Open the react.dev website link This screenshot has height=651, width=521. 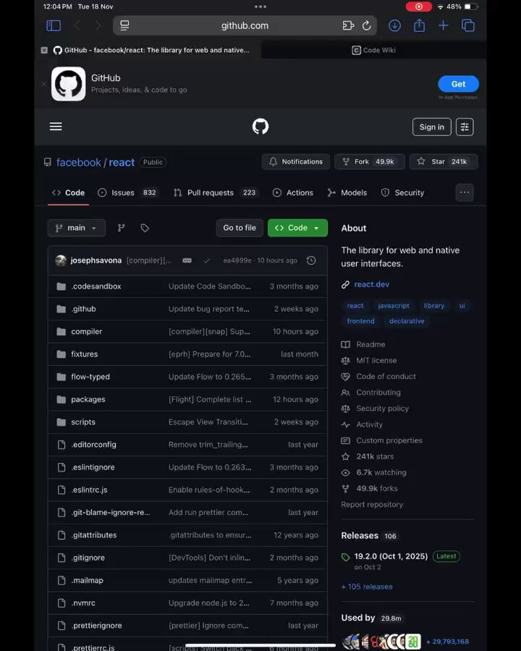[371, 284]
